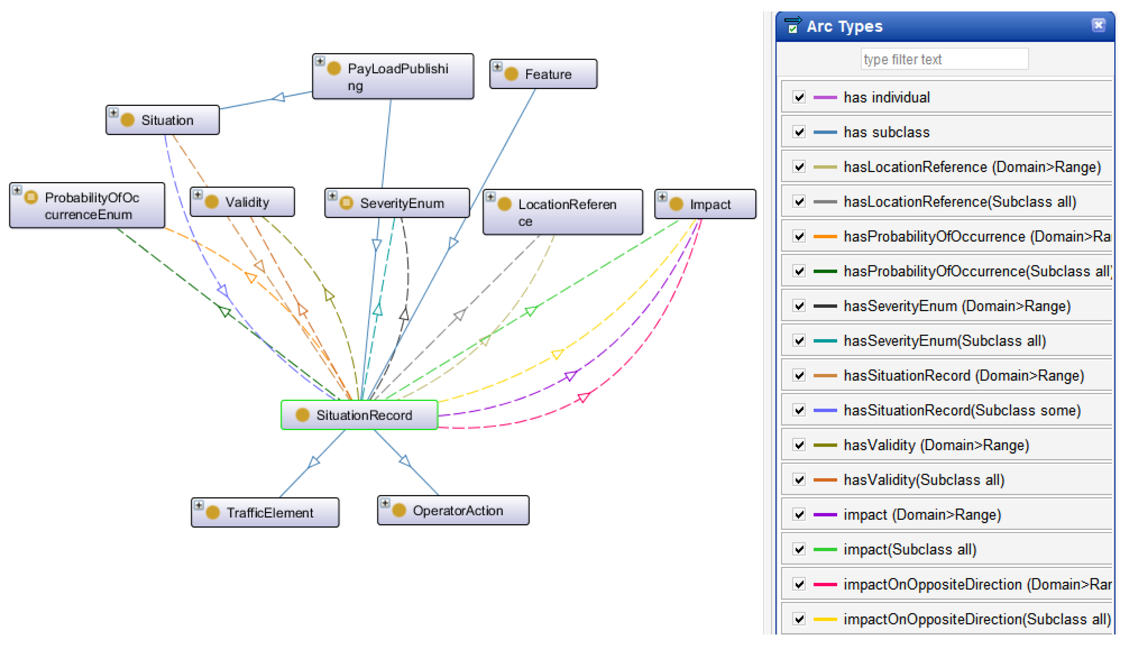The width and height of the screenshot is (1129, 651).
Task: Click the SituationRecord class circle icon
Action: pyautogui.click(x=302, y=415)
